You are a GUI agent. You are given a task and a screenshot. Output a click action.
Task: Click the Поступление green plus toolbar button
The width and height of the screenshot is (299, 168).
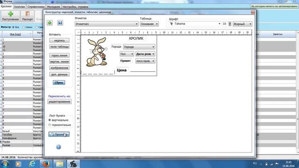click(x=10, y=16)
